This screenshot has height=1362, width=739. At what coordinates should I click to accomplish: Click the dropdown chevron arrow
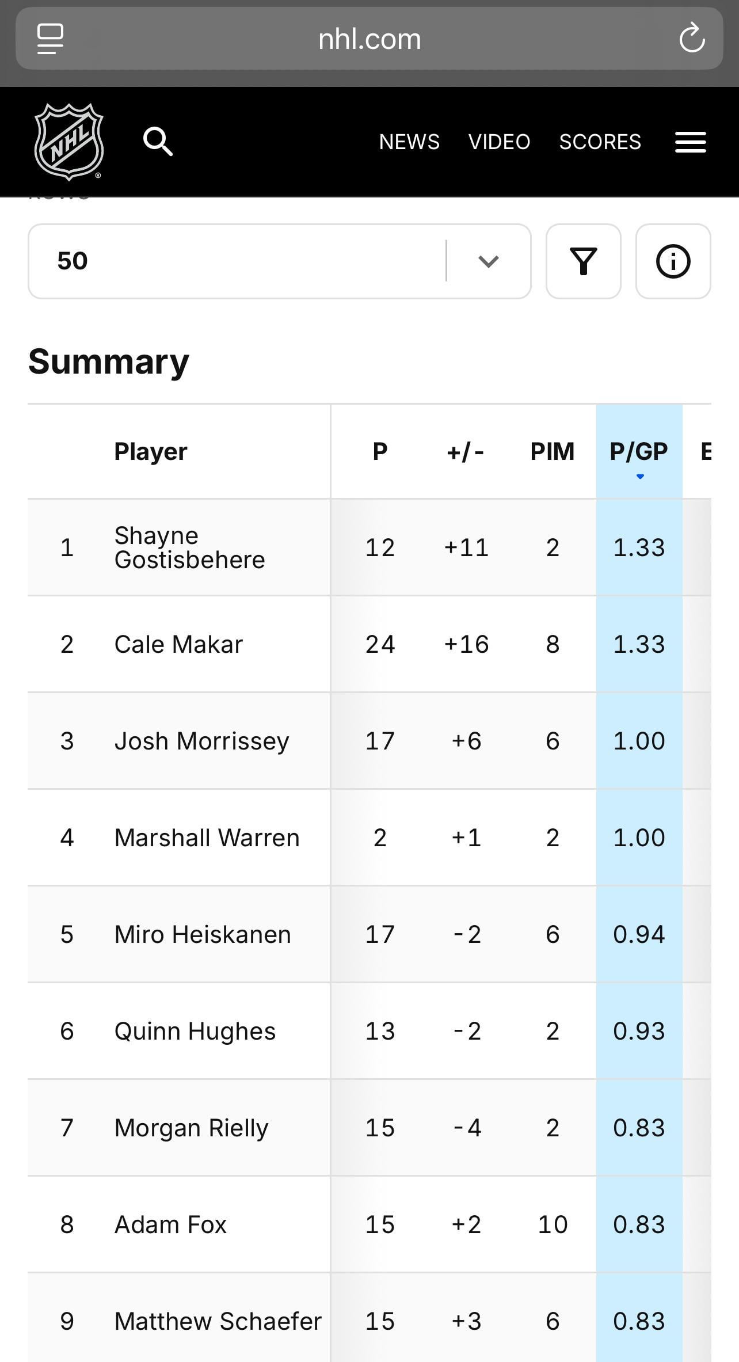click(x=488, y=261)
